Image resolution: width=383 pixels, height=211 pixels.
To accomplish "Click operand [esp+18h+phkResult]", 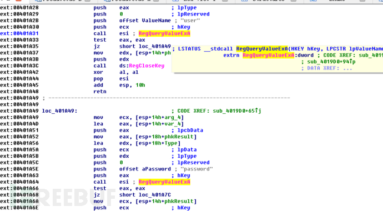I will [166, 137].
